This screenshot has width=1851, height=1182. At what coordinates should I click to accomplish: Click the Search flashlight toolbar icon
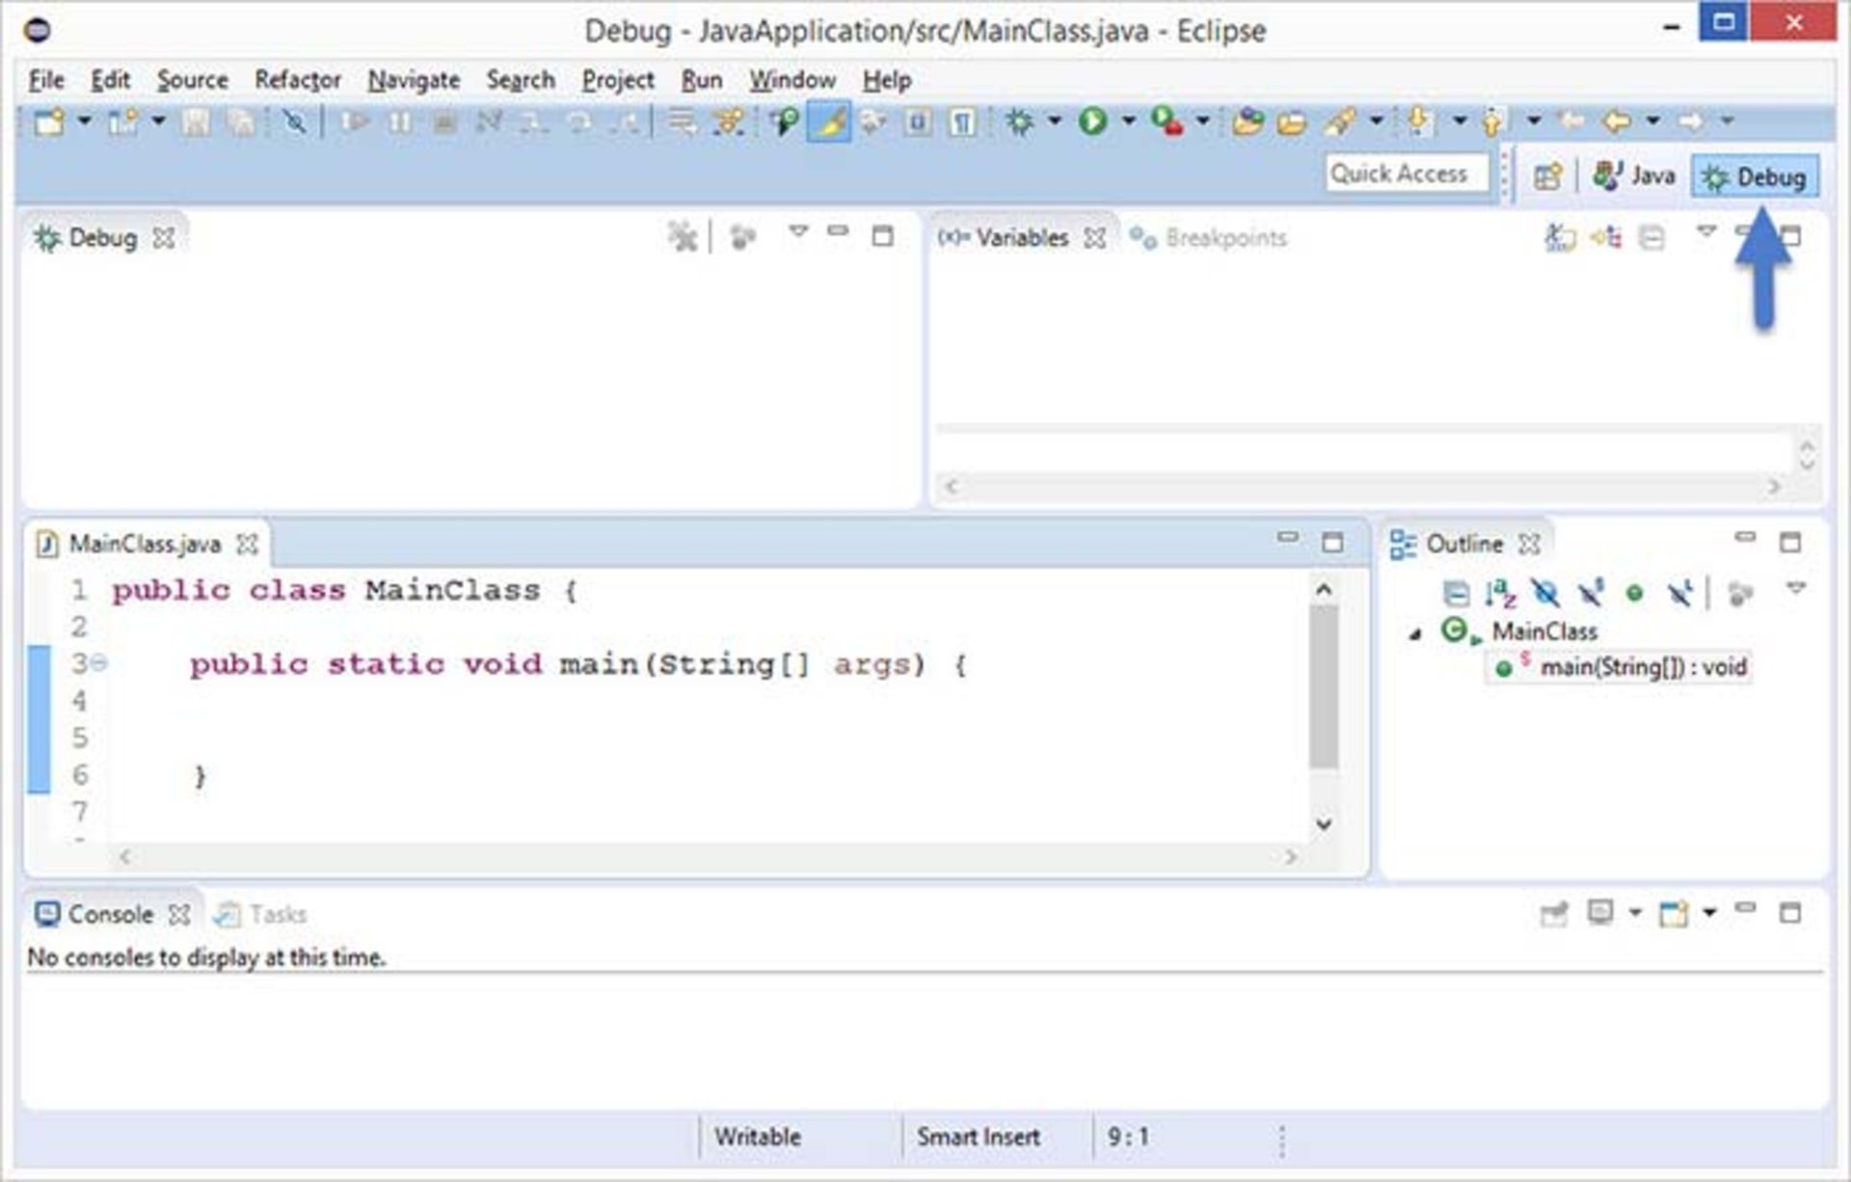pos(1339,121)
